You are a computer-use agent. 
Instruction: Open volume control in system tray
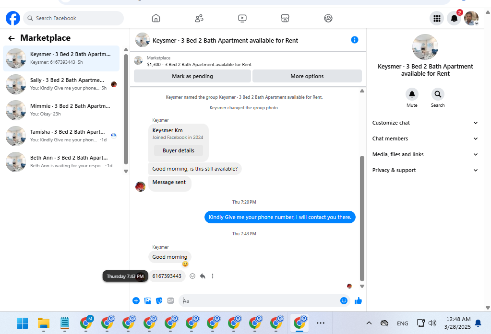[x=432, y=323]
